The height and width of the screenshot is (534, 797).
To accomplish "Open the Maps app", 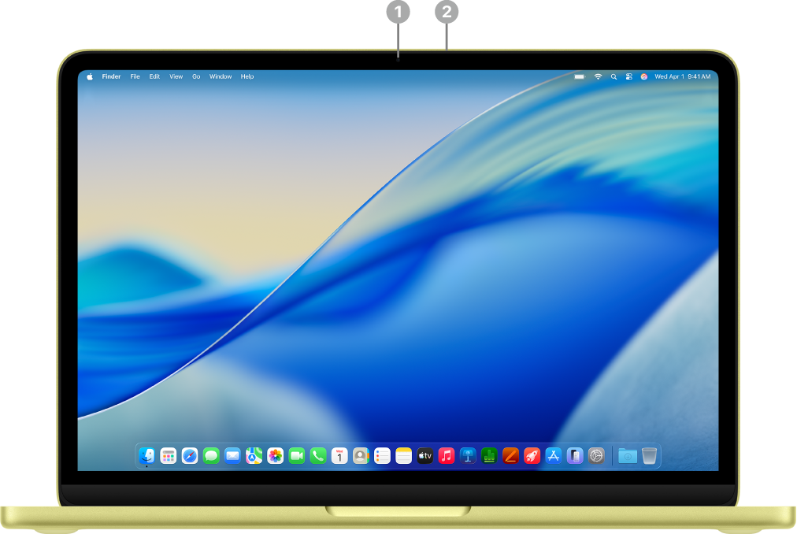I will [253, 456].
